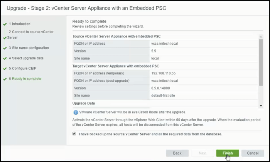The height and width of the screenshot is (162, 270).
Task: Click the temporary IP address 192.168.110.55 value
Action: [x=164, y=73]
